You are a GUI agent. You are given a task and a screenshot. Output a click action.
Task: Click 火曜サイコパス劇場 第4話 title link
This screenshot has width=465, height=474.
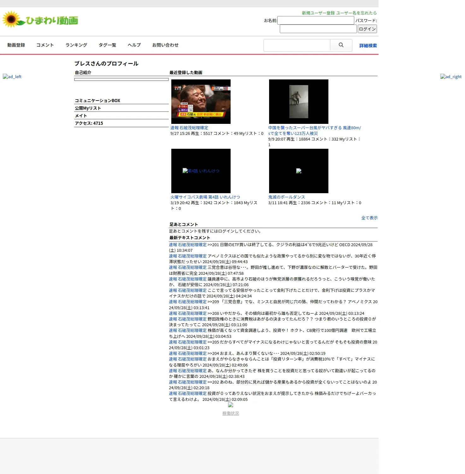(x=205, y=197)
